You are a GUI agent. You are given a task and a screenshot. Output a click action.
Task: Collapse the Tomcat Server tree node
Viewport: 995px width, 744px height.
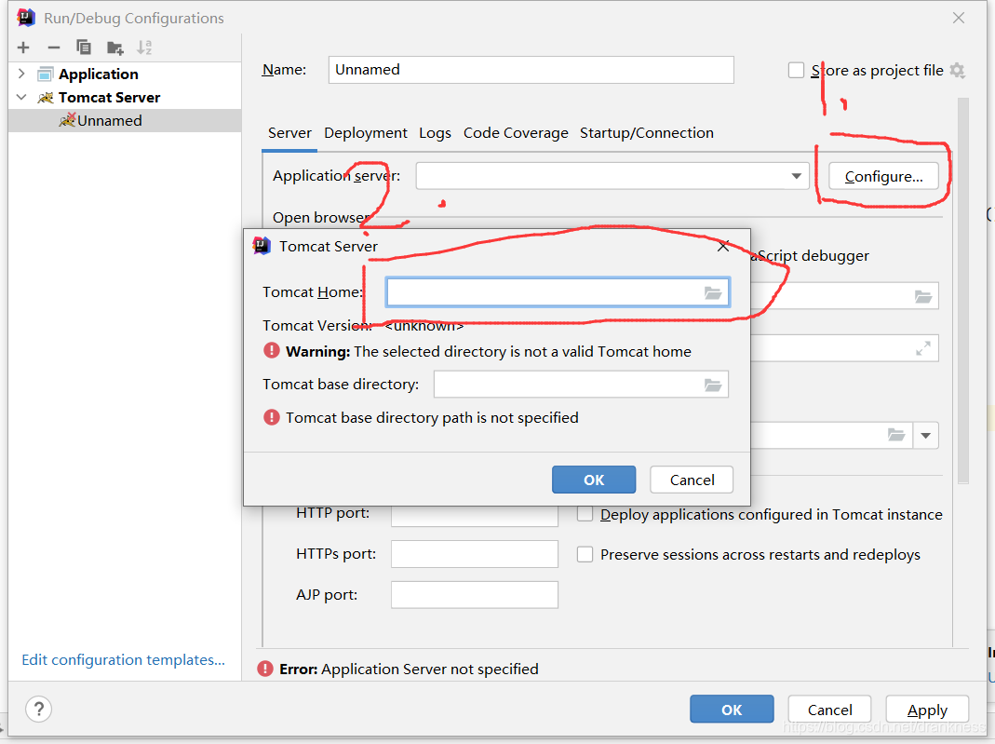[x=21, y=97]
